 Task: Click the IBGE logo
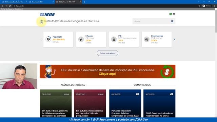[47, 14]
